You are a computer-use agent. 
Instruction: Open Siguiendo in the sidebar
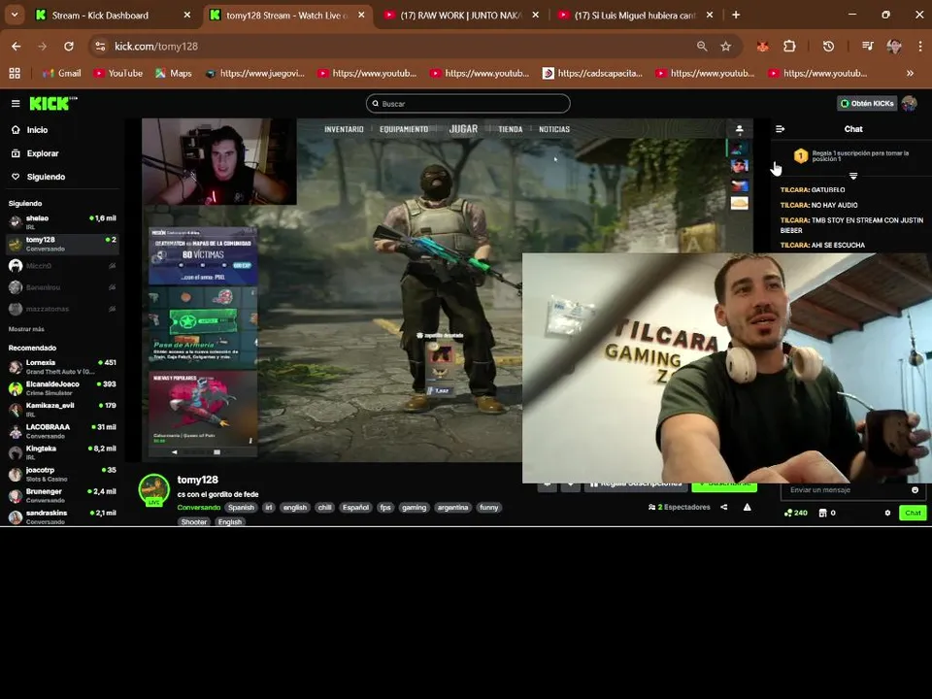coord(38,177)
